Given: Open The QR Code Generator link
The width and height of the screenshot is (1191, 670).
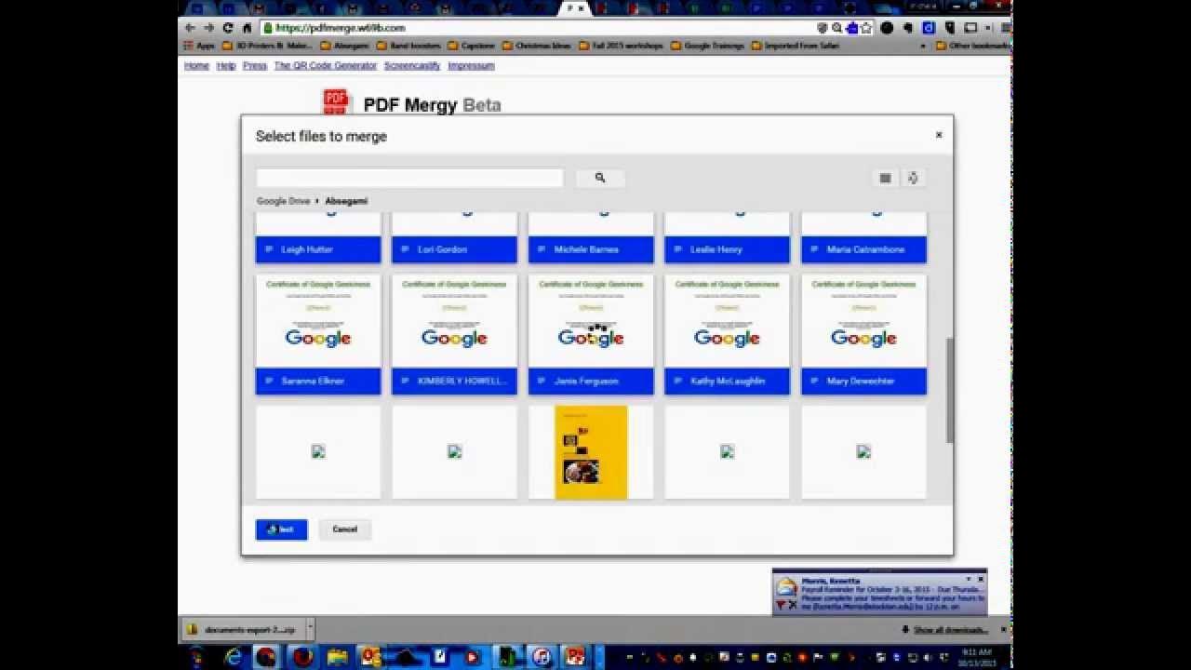Looking at the screenshot, I should [326, 66].
